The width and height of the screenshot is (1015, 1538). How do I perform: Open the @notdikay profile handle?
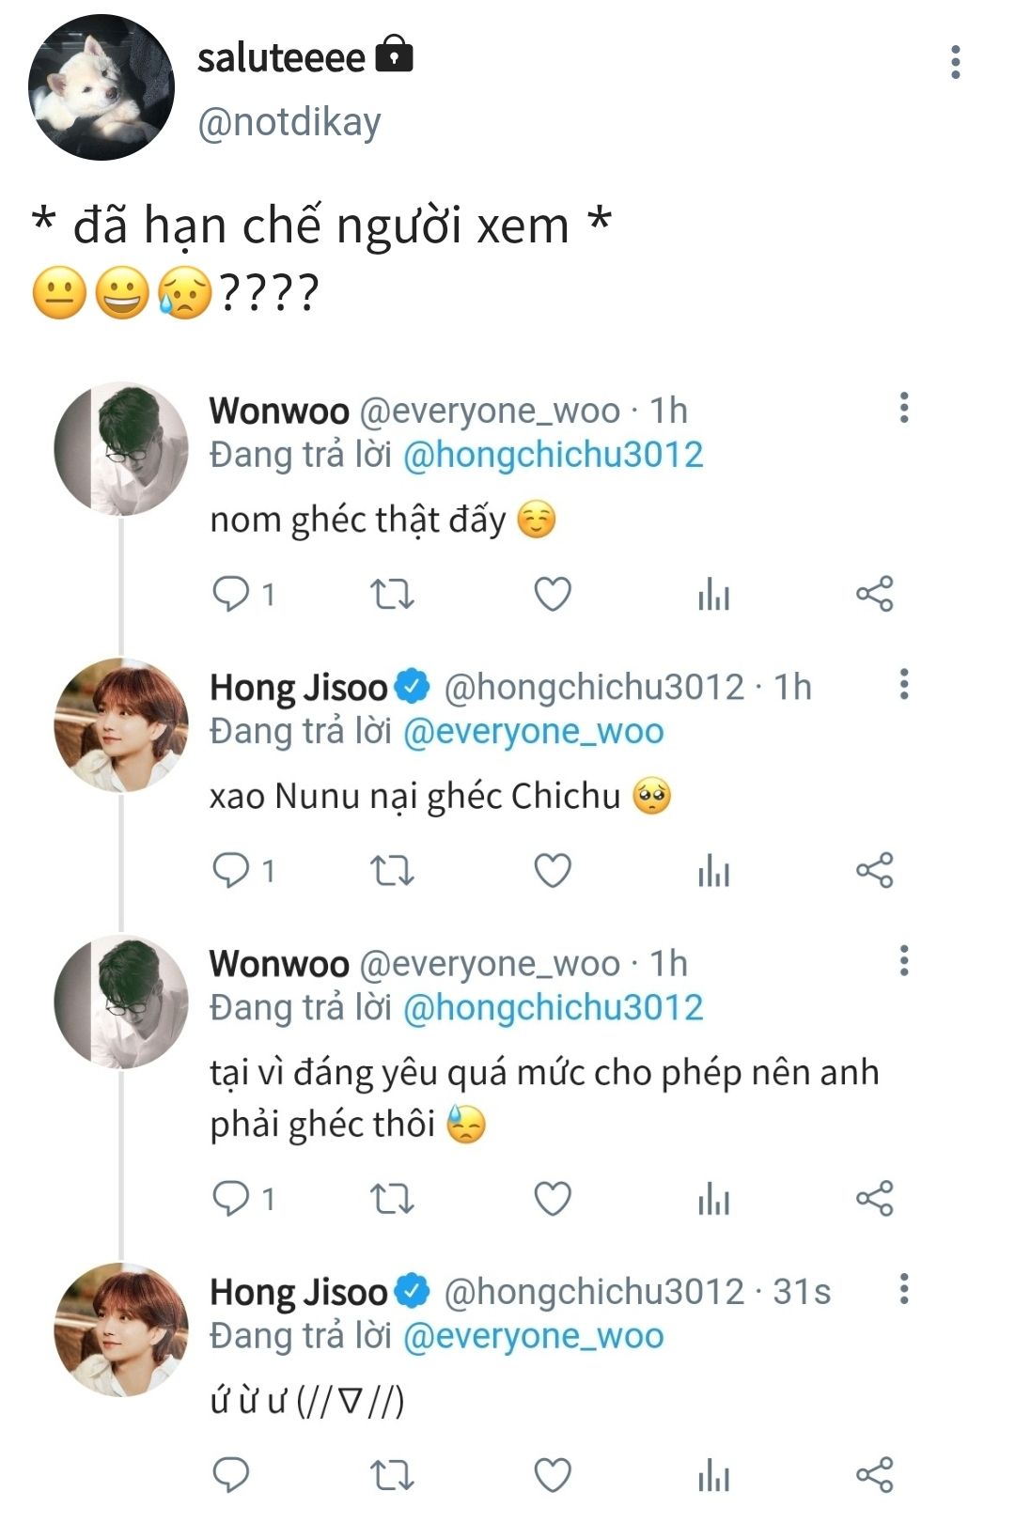[x=289, y=122]
